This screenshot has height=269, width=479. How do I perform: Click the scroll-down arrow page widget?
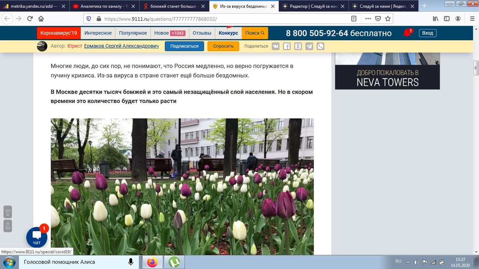[8, 226]
